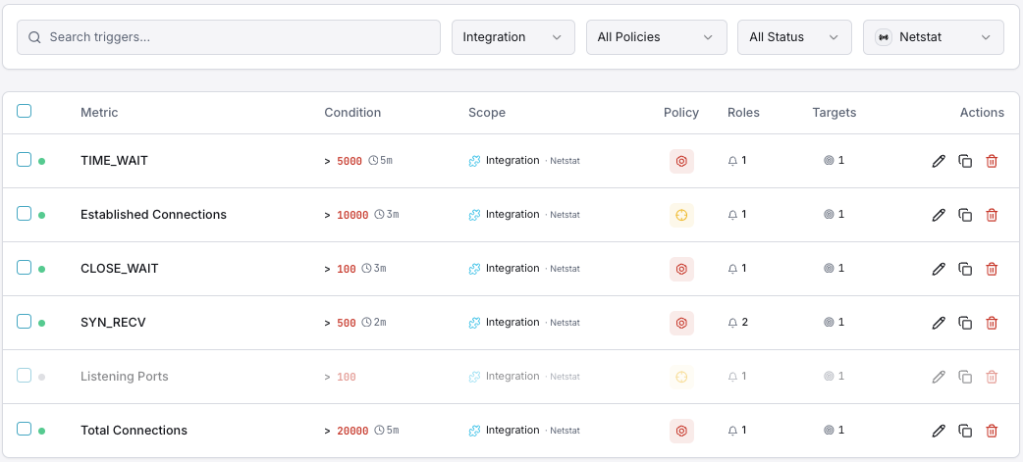Select the TIME_WAIT row checkbox
The height and width of the screenshot is (462, 1023).
pos(25,159)
